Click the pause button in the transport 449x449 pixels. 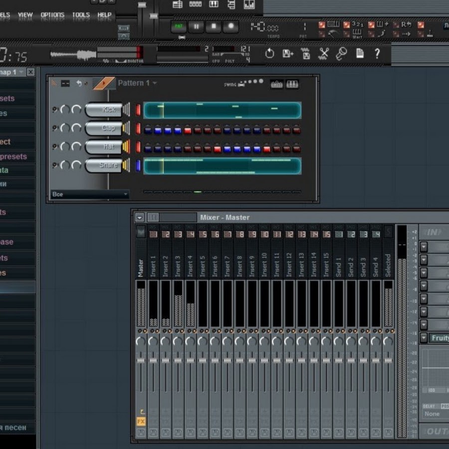point(196,26)
